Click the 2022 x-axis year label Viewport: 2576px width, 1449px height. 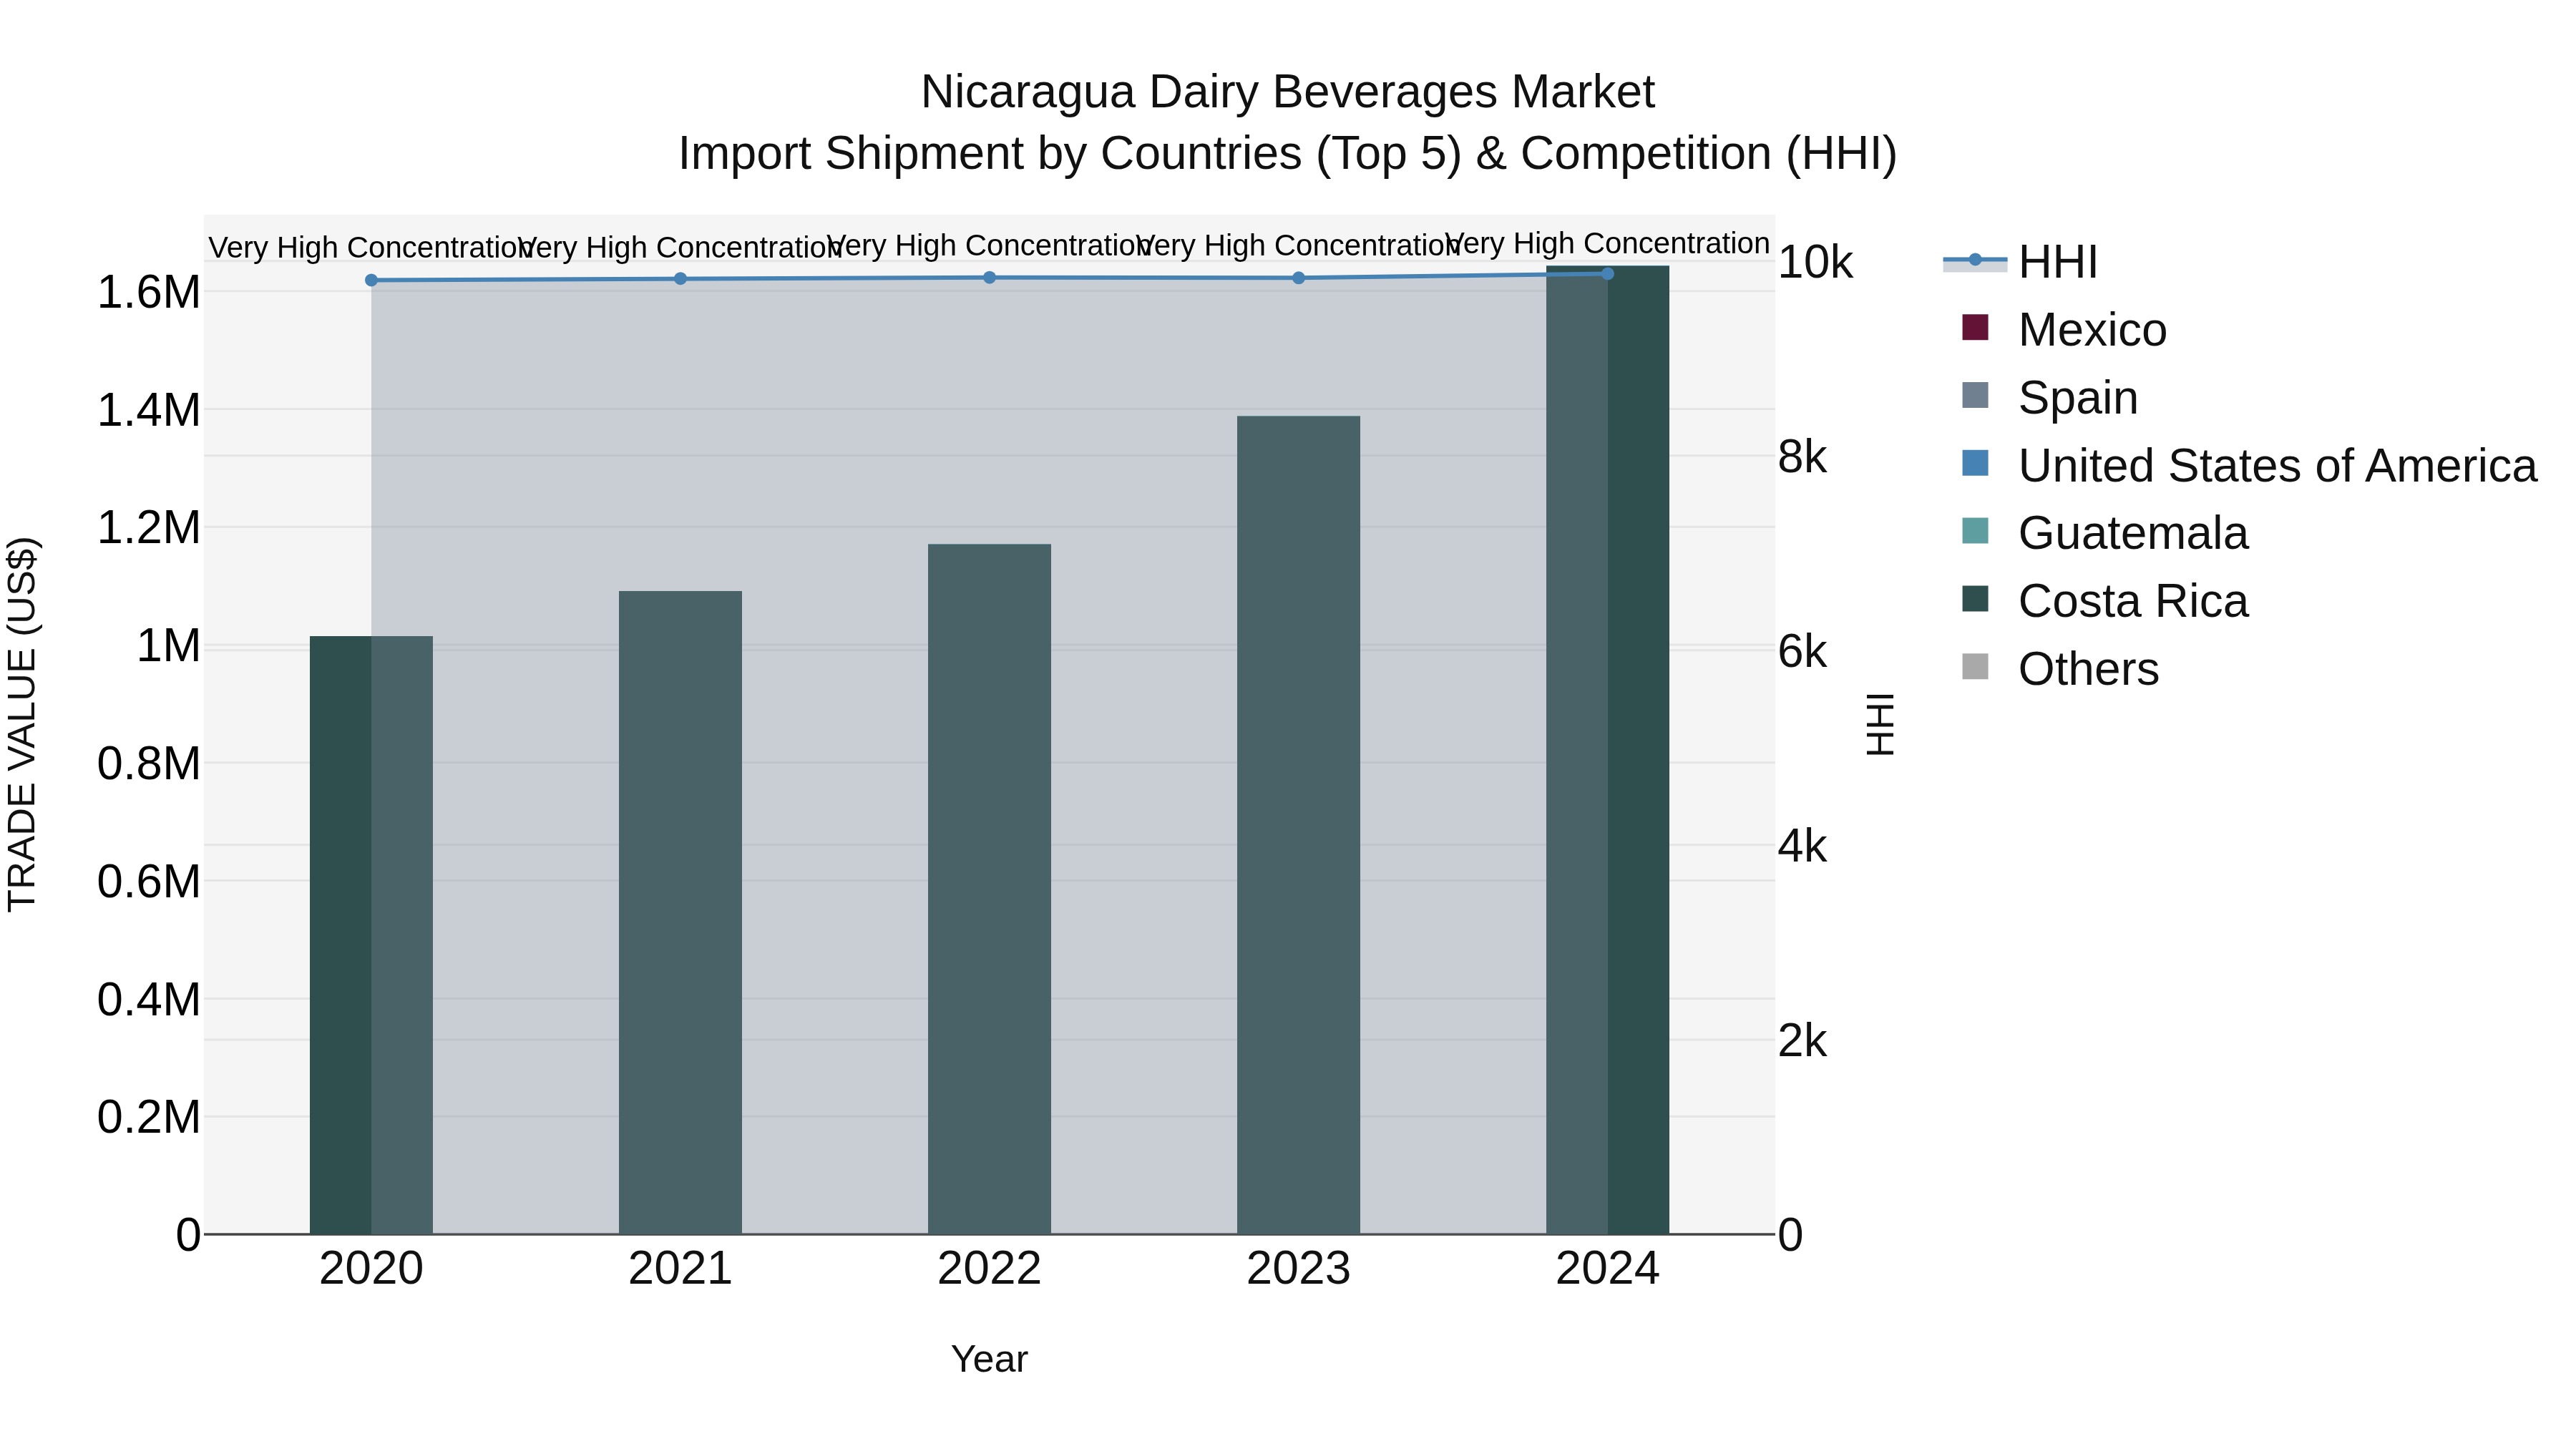coord(989,1269)
